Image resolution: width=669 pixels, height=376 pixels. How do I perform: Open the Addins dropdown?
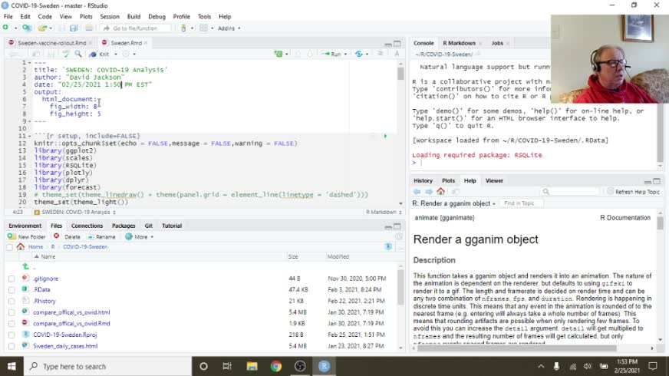[x=229, y=28]
